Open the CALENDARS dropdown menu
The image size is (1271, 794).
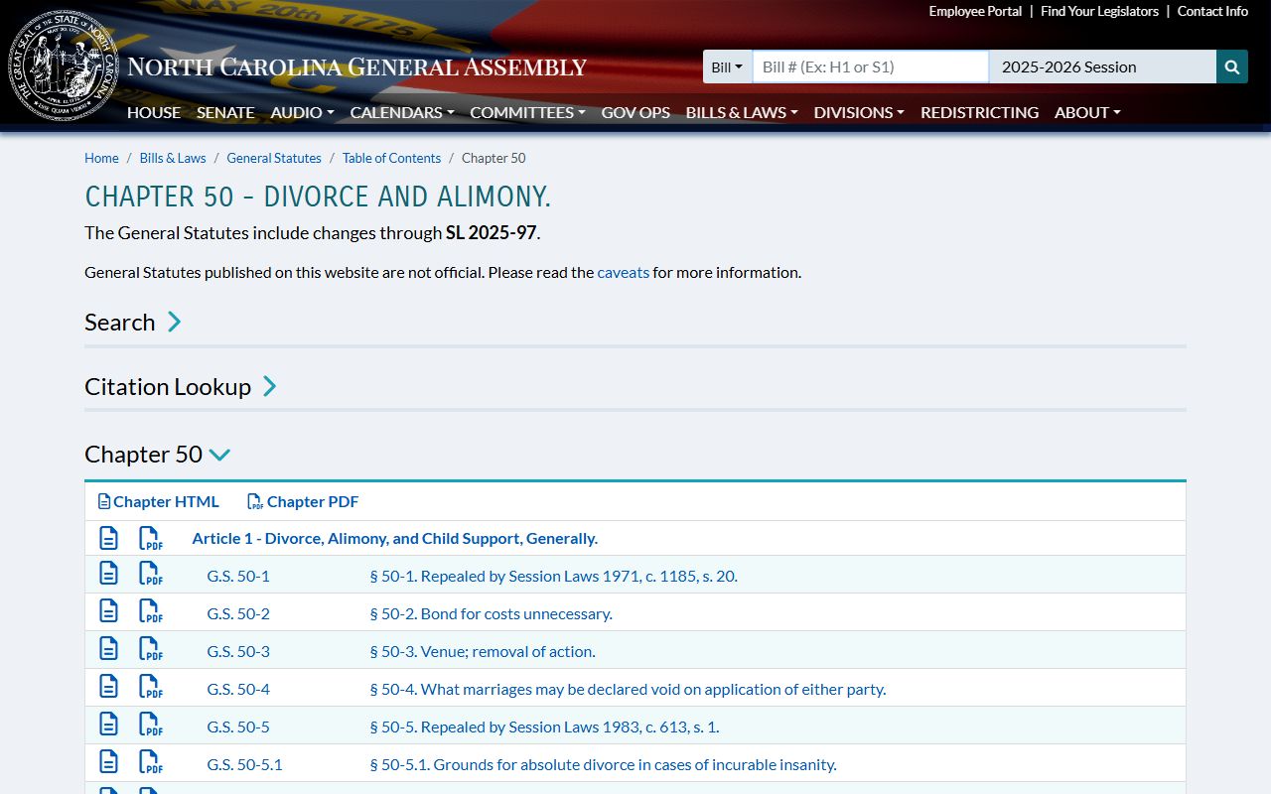click(402, 112)
